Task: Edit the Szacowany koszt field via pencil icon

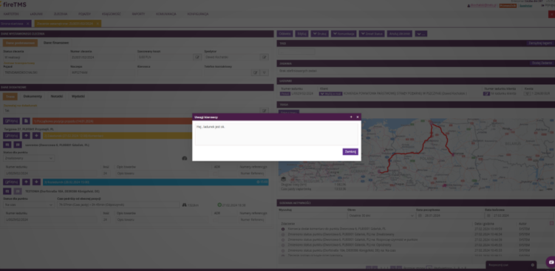Action: point(197,57)
